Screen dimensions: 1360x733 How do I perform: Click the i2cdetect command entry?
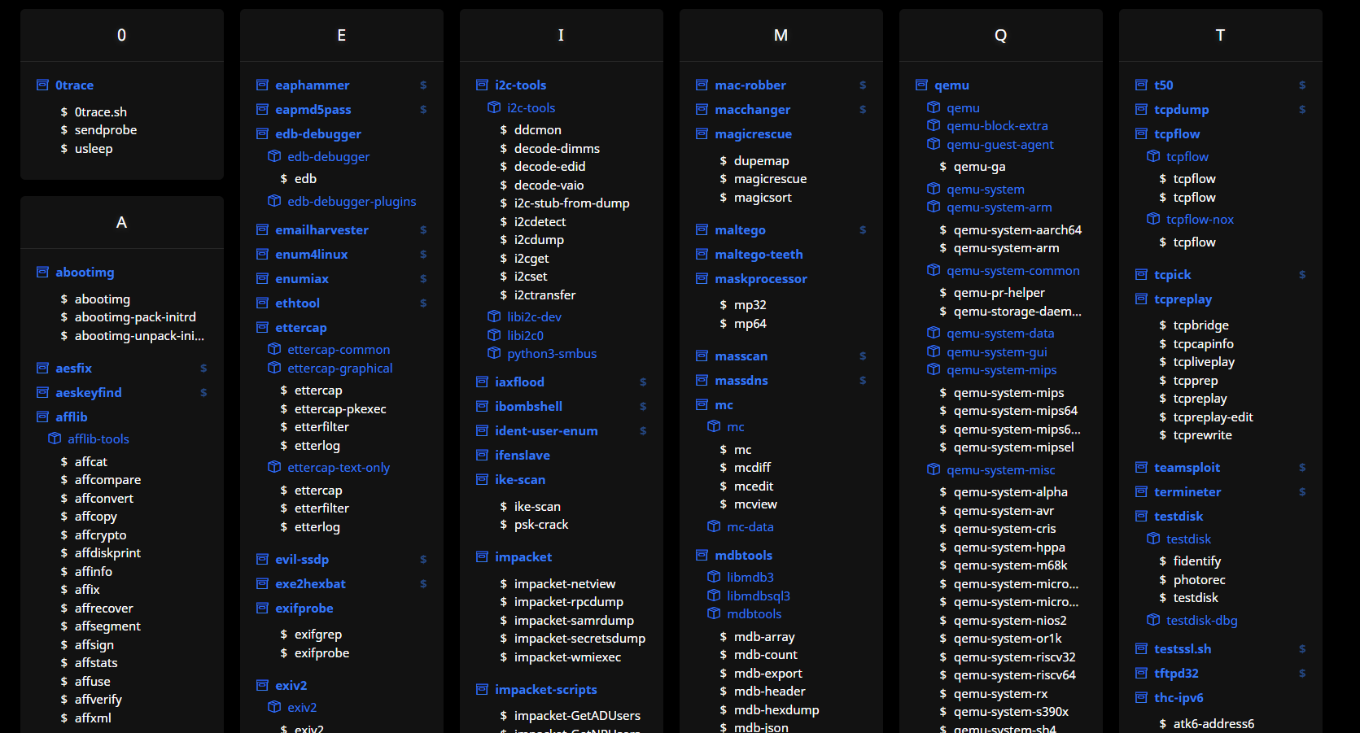(x=540, y=221)
